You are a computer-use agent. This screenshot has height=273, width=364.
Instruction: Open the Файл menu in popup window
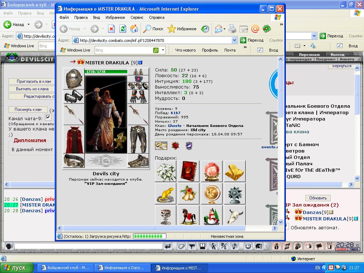pyautogui.click(x=64, y=17)
